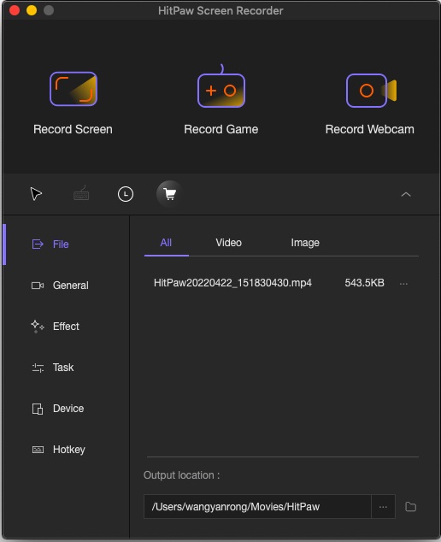Switch to the Image files tab
The width and height of the screenshot is (441, 542).
pyautogui.click(x=305, y=243)
